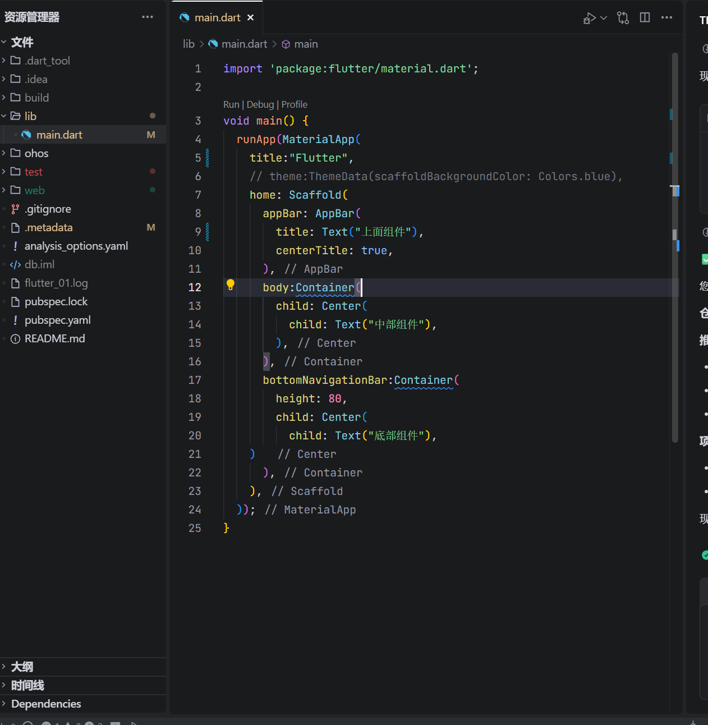This screenshot has height=725, width=708.
Task: Click the Run CodeLens link above main
Action: [231, 104]
